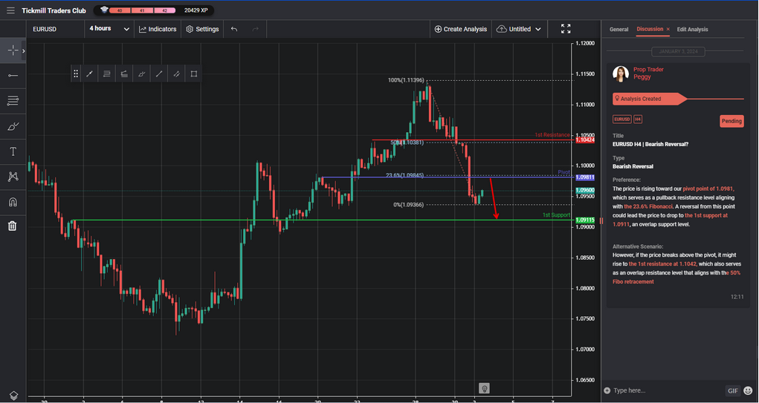This screenshot has width=759, height=403.
Task: Open the layers object tree icon
Action: [13, 395]
